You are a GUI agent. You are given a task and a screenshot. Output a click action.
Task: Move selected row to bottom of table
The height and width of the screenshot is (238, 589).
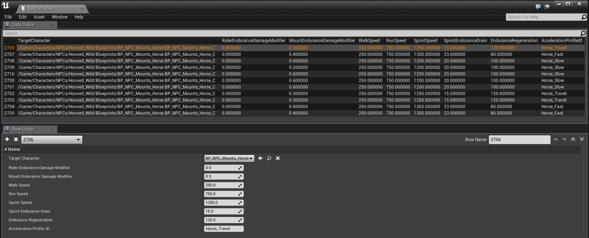pyautogui.click(x=582, y=140)
